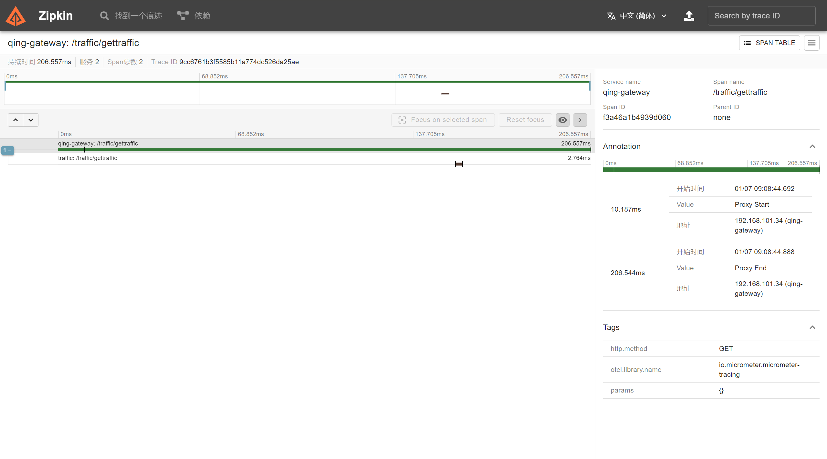Screen dimensions: 827x459
Task: Collapse the Tags section
Action: click(812, 327)
